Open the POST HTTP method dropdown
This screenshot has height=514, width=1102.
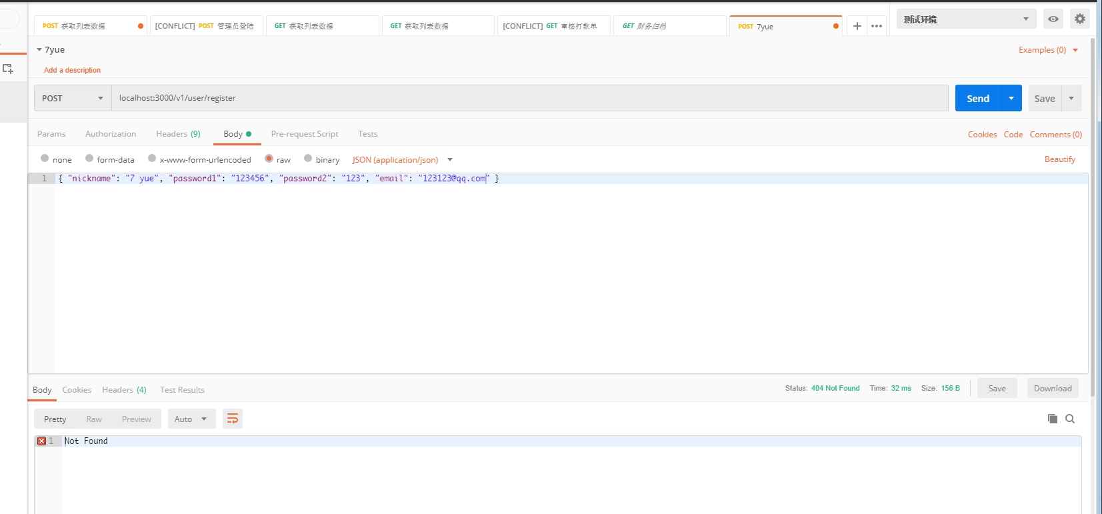coord(73,98)
